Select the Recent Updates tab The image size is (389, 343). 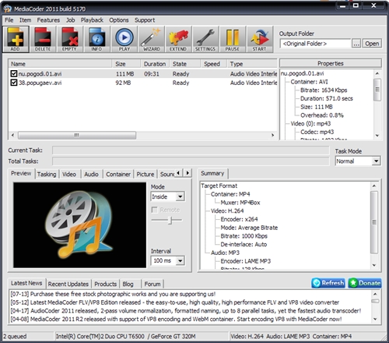[68, 284]
